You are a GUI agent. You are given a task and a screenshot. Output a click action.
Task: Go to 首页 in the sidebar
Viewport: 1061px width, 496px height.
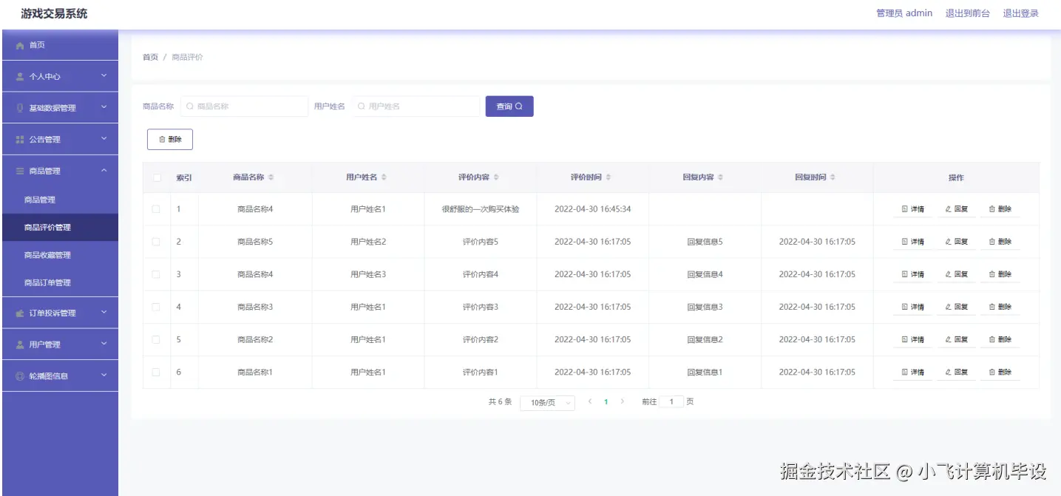pyautogui.click(x=60, y=45)
